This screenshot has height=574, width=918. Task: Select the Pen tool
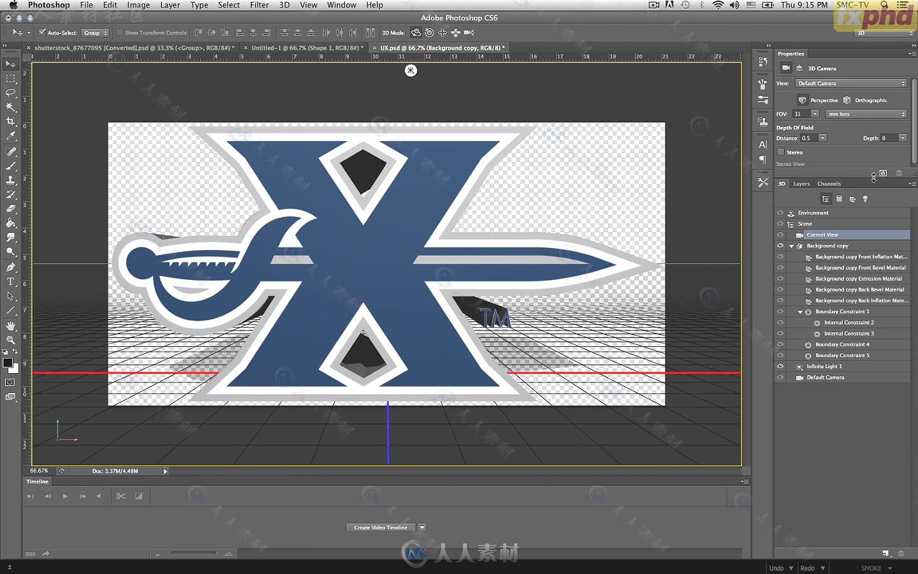(11, 267)
